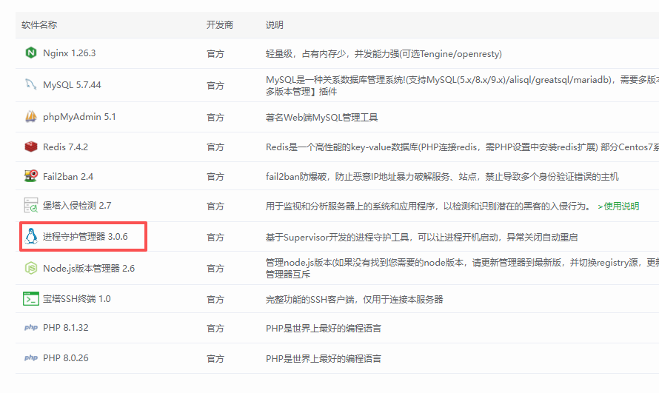Click the red Redis cube icon
Viewport: 659px width, 393px height.
point(30,147)
